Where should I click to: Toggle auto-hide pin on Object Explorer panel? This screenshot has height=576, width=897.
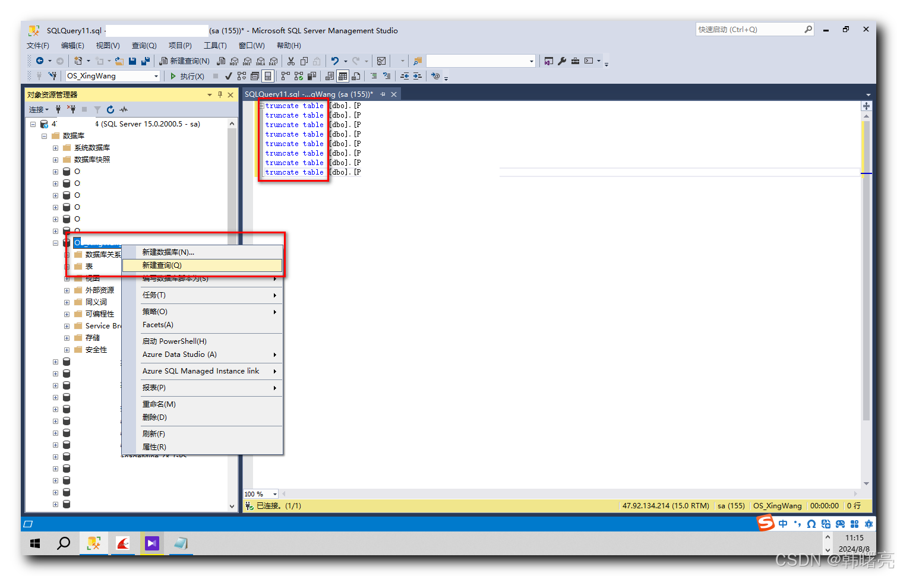220,94
